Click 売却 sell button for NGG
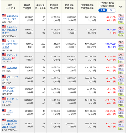 pyautogui.click(x=121, y=91)
